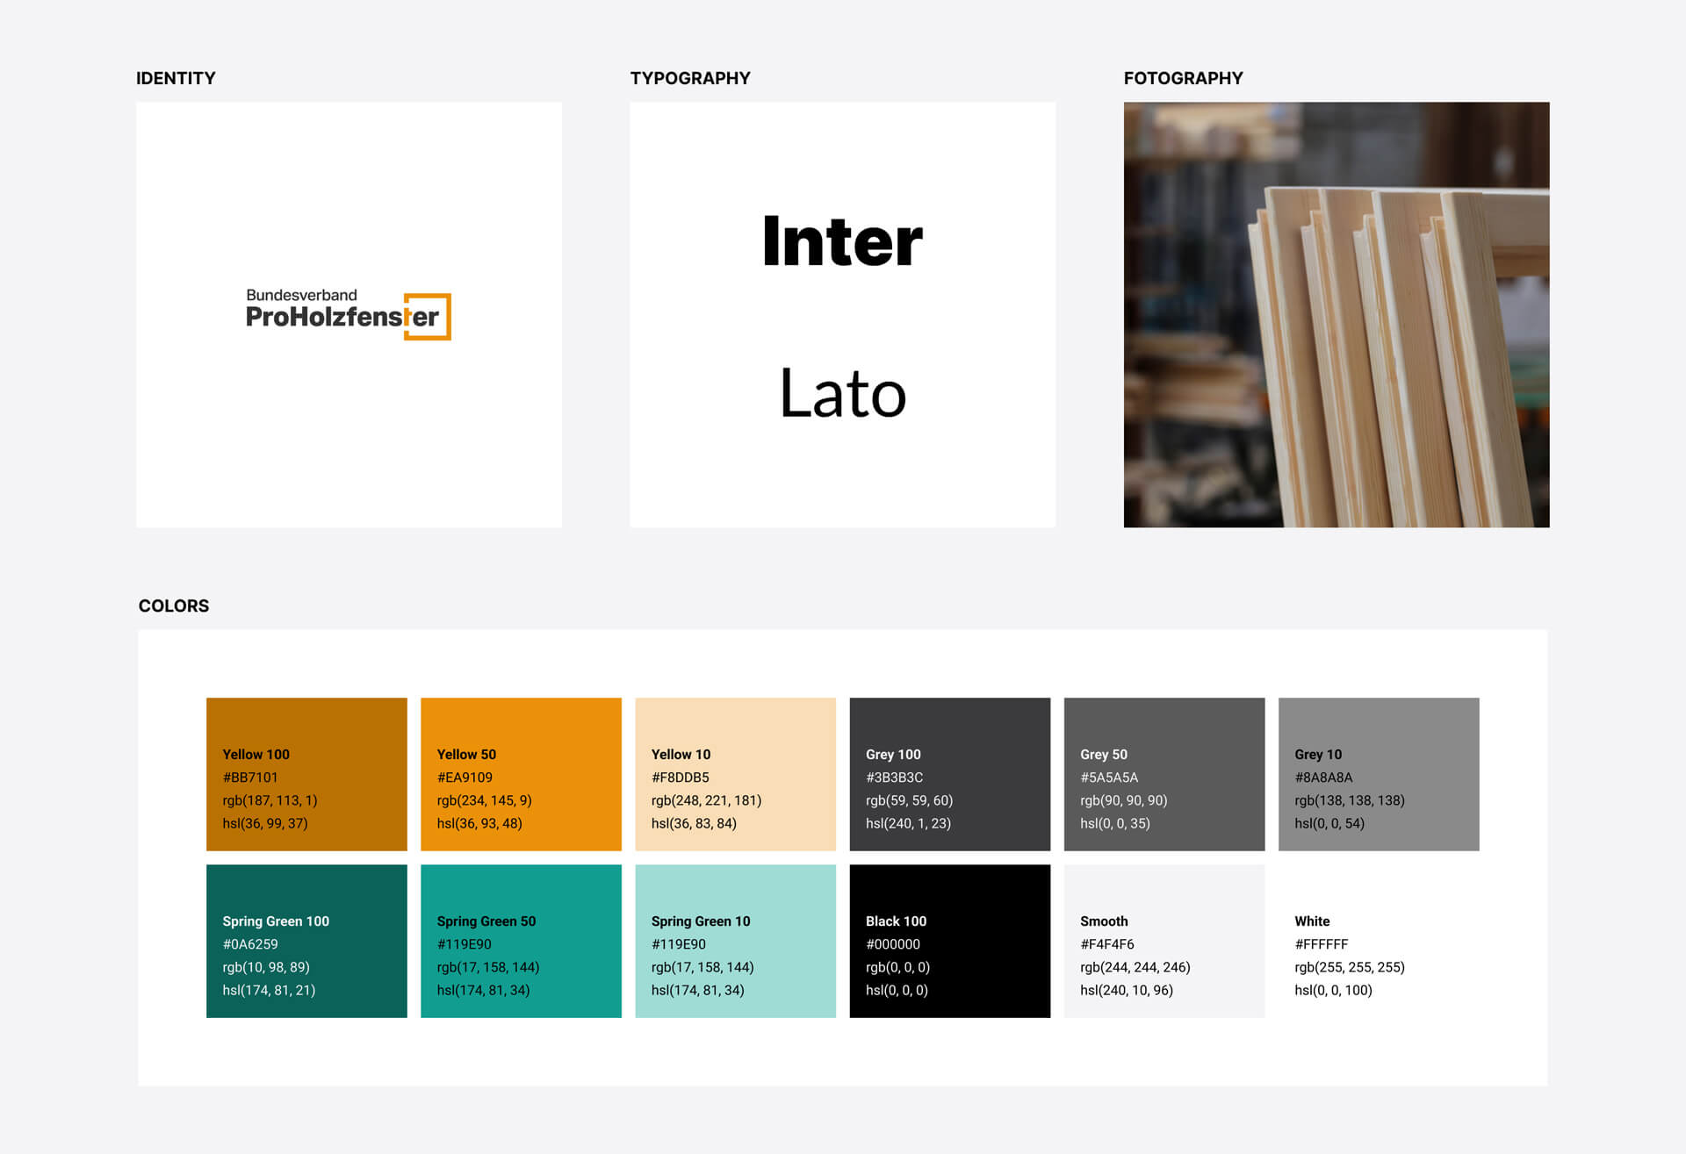The width and height of the screenshot is (1686, 1154).
Task: Click the Yellow 100 color swatch
Action: 306,773
